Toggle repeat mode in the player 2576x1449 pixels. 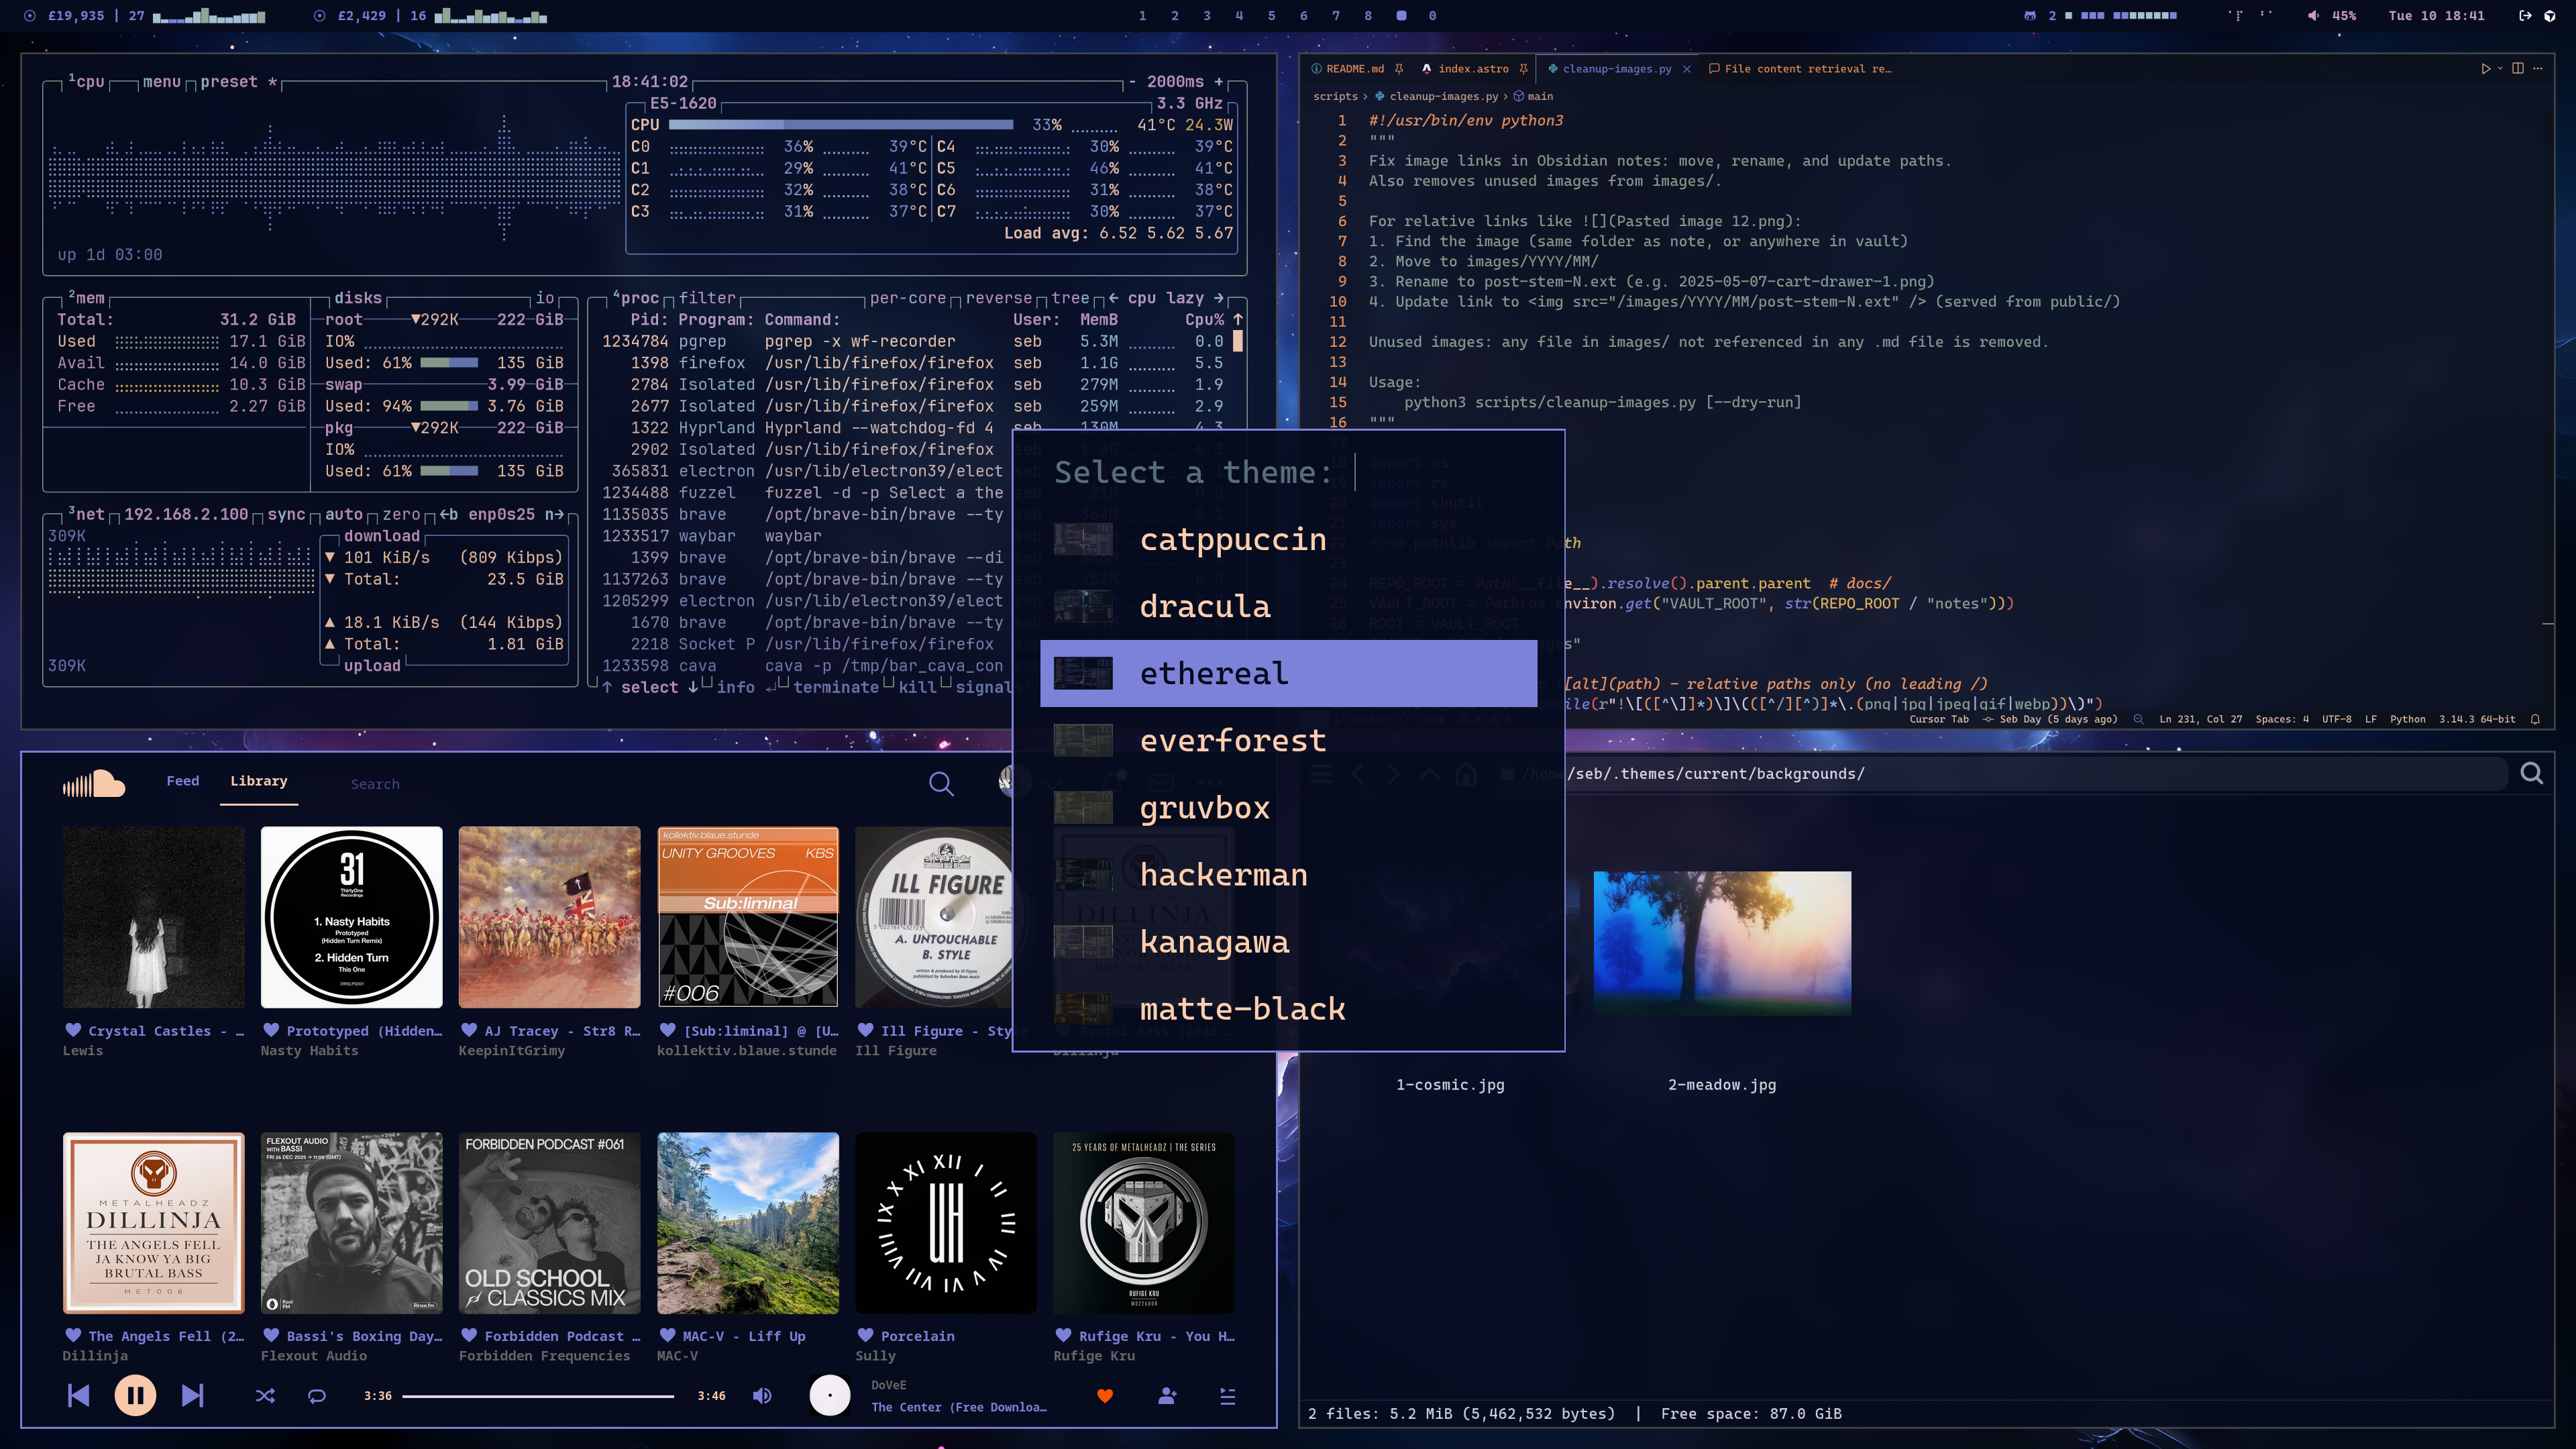click(x=317, y=1396)
